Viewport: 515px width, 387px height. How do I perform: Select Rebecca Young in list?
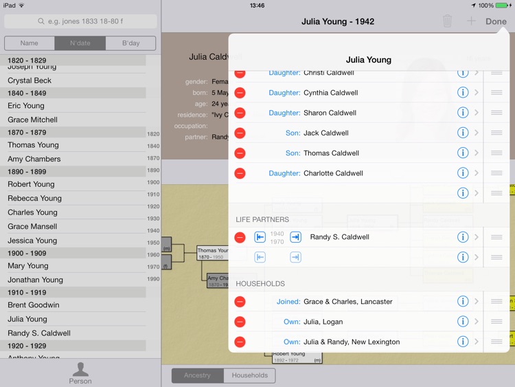pos(73,198)
